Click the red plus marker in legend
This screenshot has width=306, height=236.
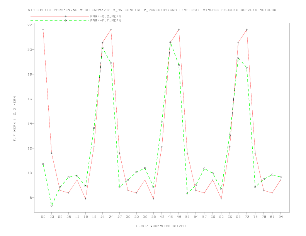click(x=66, y=16)
